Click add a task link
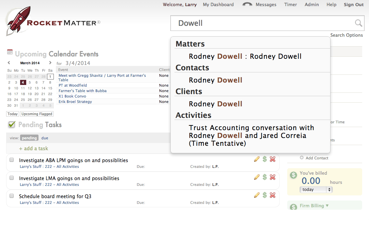The height and width of the screenshot is (227, 369). point(34,149)
